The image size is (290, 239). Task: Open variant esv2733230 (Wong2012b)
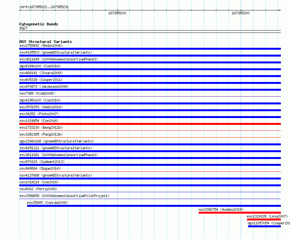[41, 127]
